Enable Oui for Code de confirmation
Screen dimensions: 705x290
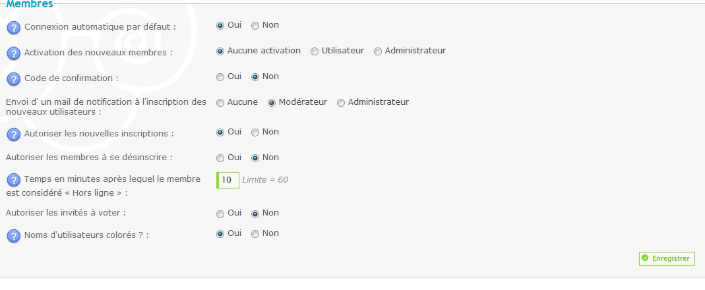pos(220,77)
